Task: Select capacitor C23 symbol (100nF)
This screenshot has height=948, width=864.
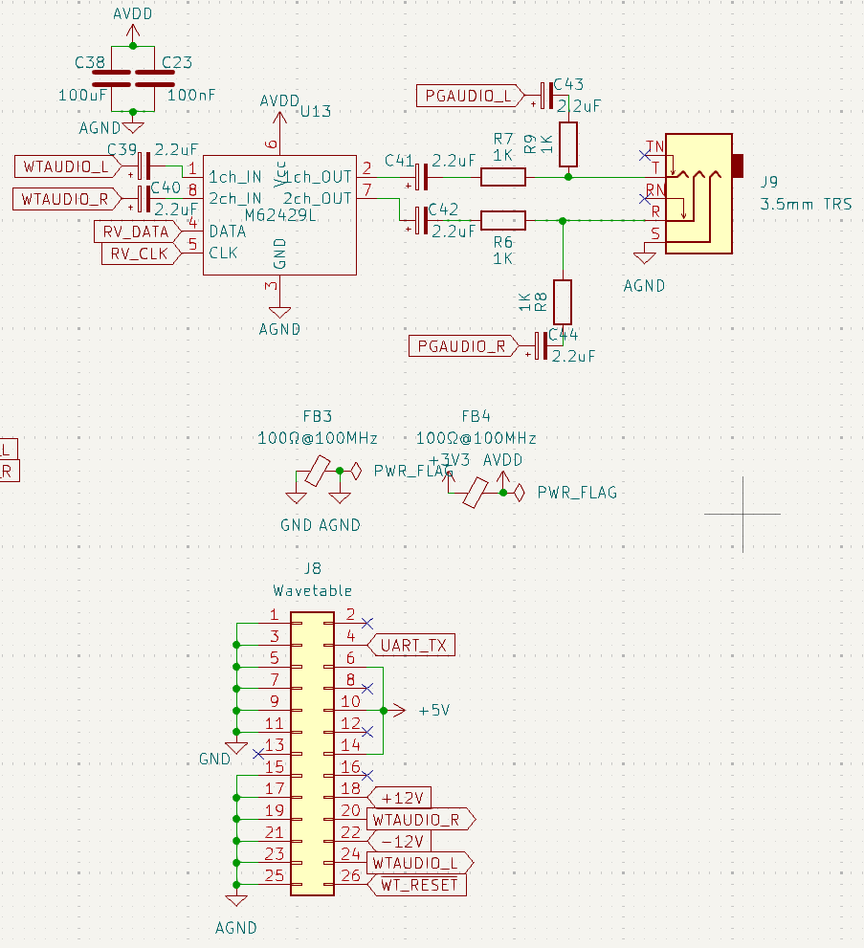Action: pyautogui.click(x=155, y=78)
